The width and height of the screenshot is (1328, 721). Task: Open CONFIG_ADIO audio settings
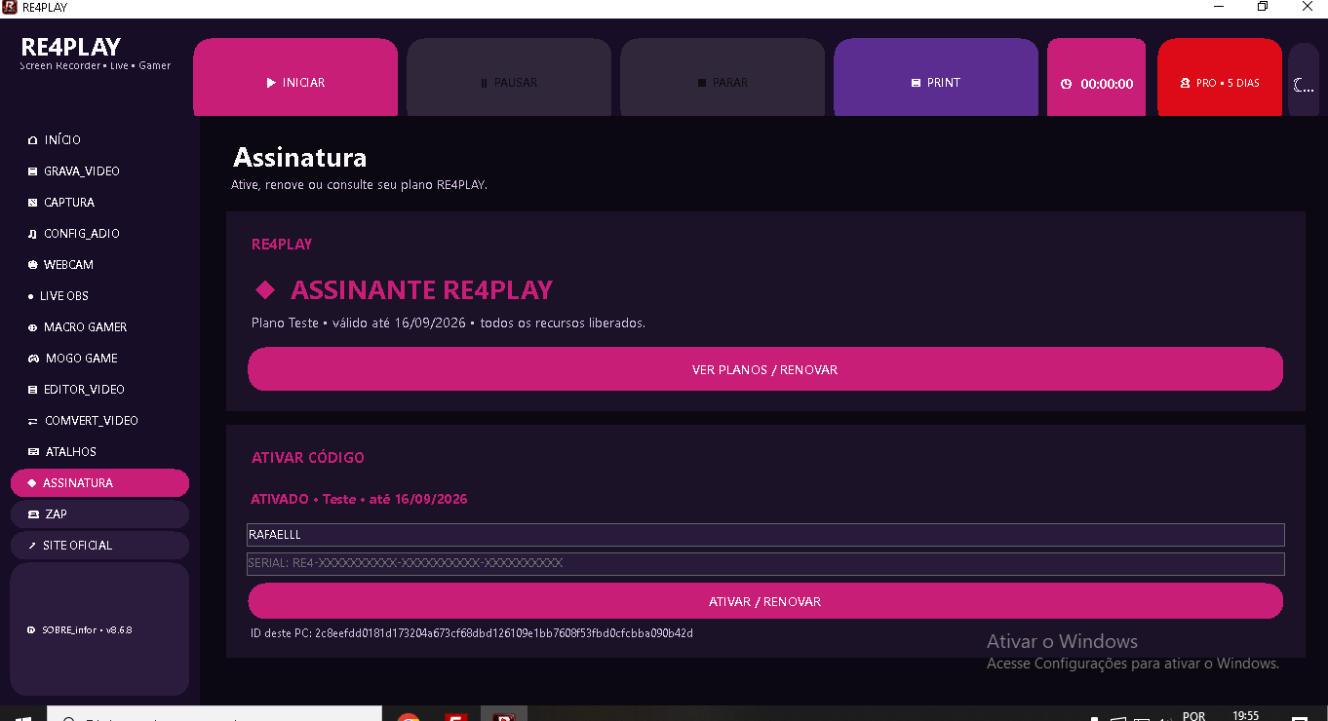(x=99, y=234)
